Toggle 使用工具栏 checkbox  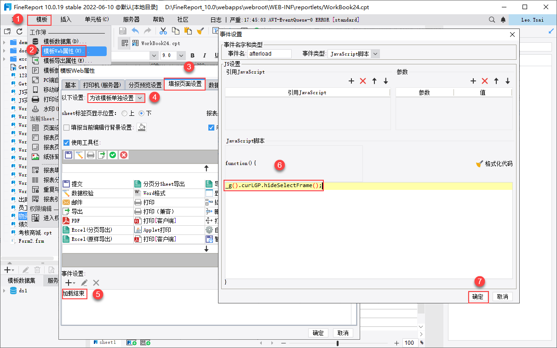tap(67, 143)
